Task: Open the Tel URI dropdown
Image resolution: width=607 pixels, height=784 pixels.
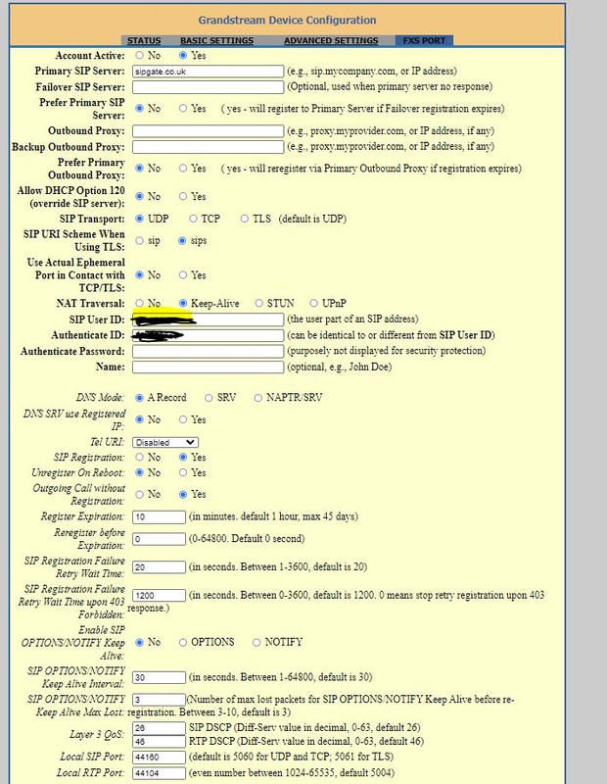Action: pyautogui.click(x=165, y=443)
